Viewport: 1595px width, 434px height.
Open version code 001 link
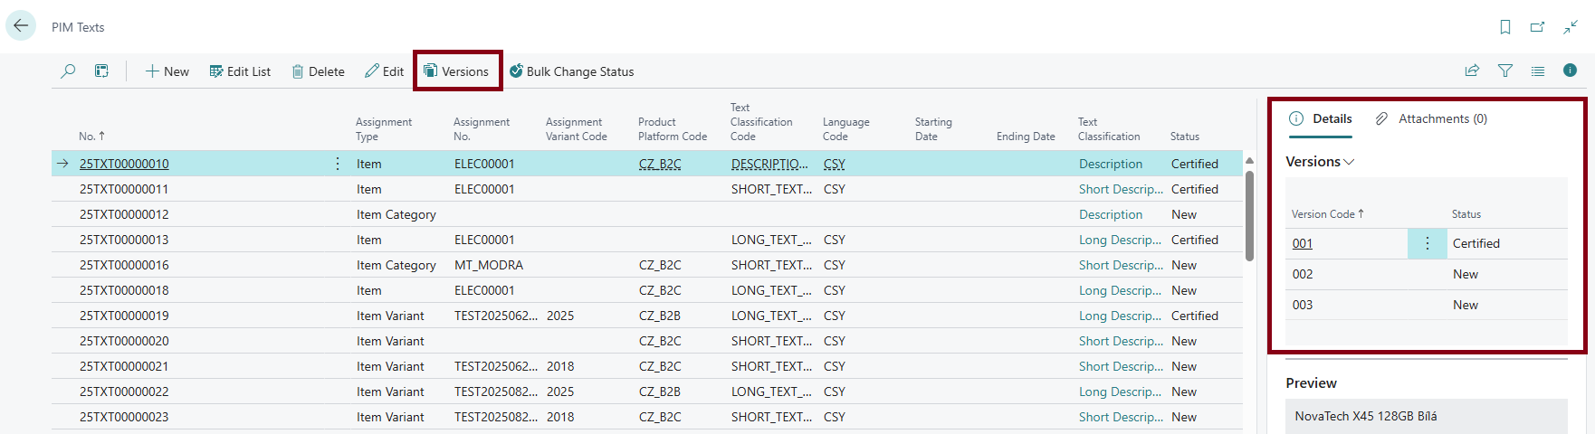[1303, 243]
